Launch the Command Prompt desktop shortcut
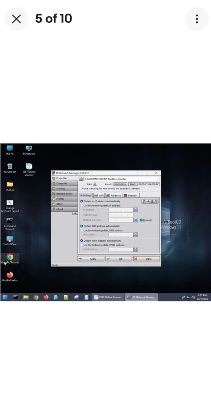The image size is (211, 407). 10,224
